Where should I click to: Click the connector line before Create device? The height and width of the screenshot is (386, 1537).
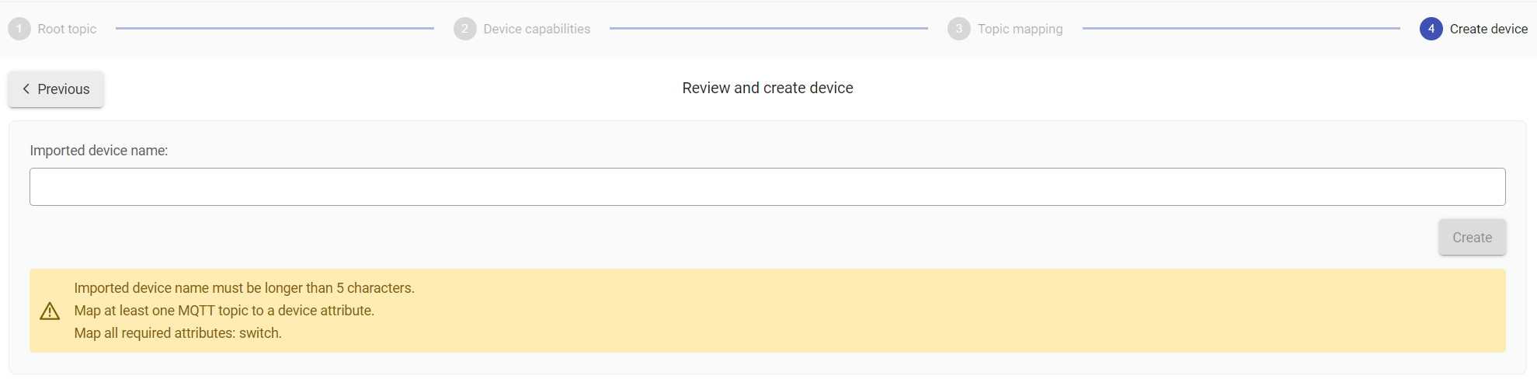1241,29
